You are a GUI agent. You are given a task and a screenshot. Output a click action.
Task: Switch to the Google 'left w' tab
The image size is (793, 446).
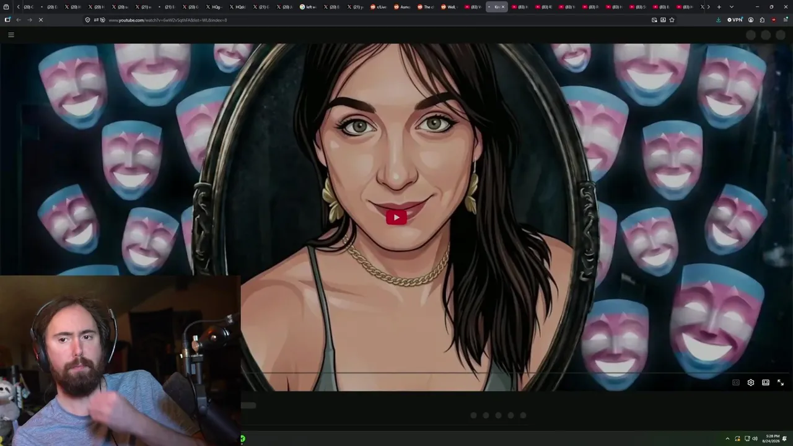(309, 7)
